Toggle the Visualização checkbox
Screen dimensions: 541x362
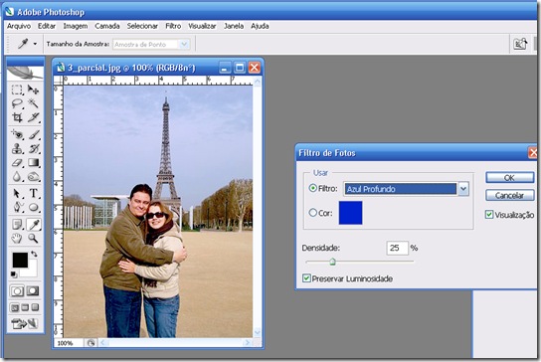pyautogui.click(x=489, y=214)
